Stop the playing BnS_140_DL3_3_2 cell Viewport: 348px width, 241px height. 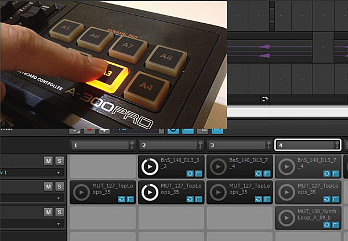[150, 166]
